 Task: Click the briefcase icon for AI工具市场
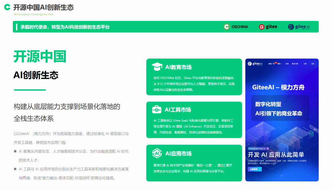click(x=157, y=110)
